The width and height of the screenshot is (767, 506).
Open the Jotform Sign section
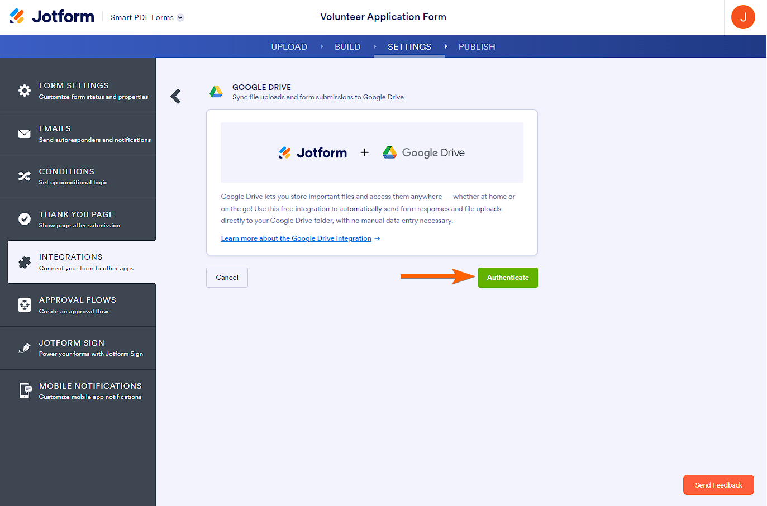click(78, 348)
